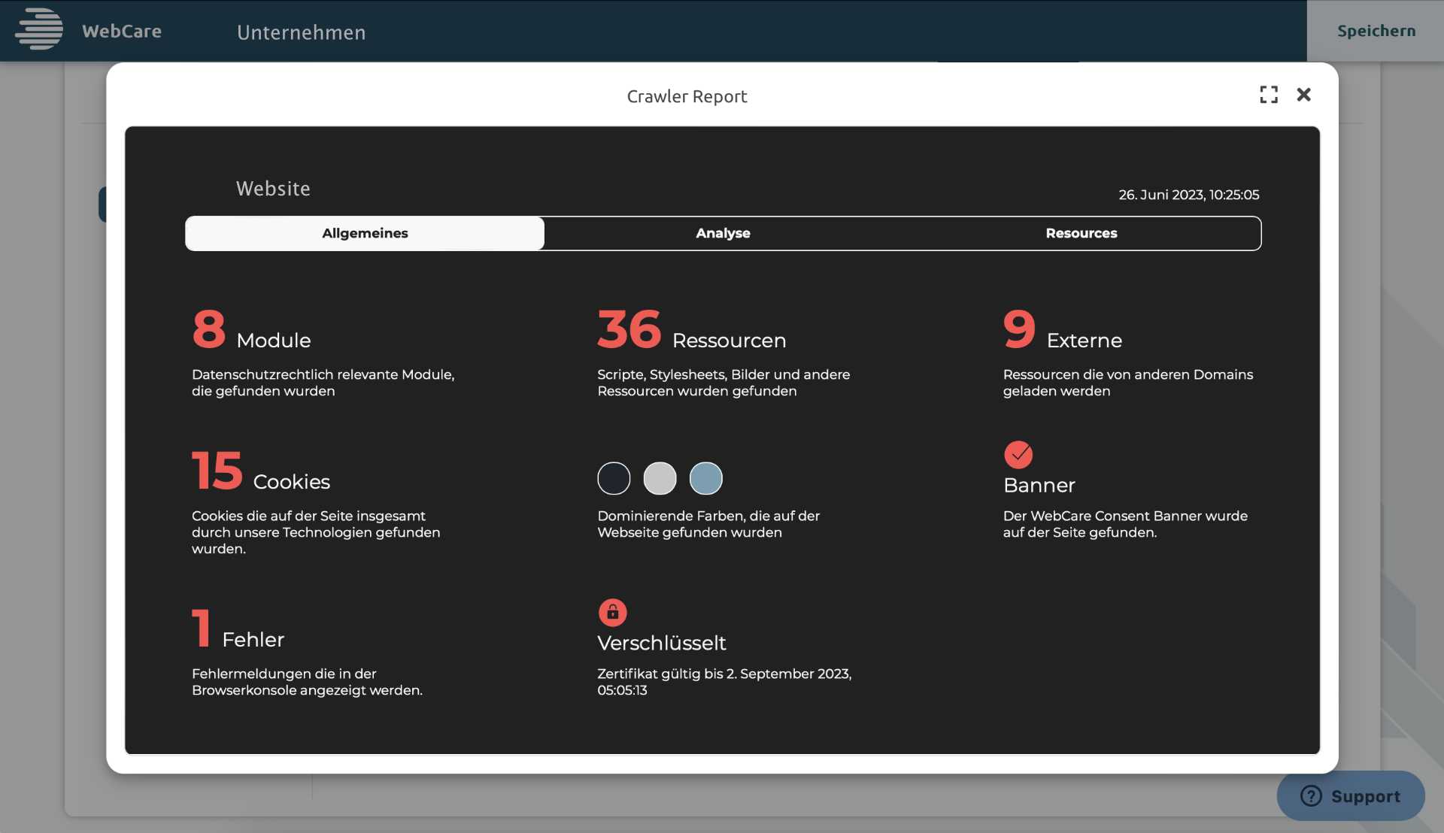Image resolution: width=1444 pixels, height=833 pixels.
Task: Click the Support question mark icon
Action: pos(1311,795)
